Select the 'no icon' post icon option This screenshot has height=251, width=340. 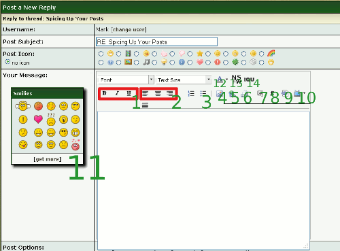pos(7,62)
